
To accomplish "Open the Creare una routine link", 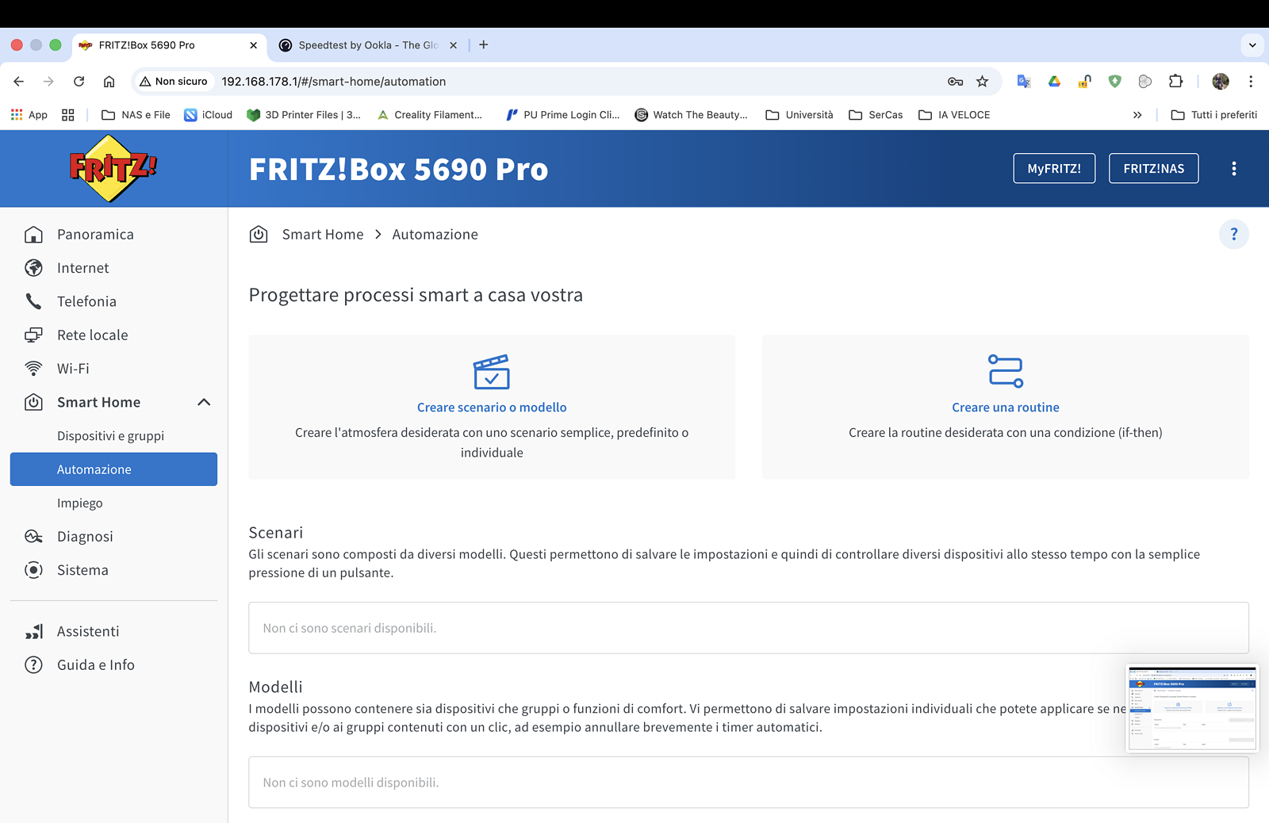I will (1006, 408).
